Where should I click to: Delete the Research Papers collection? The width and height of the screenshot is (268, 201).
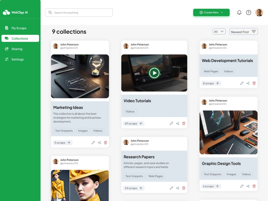click(184, 188)
